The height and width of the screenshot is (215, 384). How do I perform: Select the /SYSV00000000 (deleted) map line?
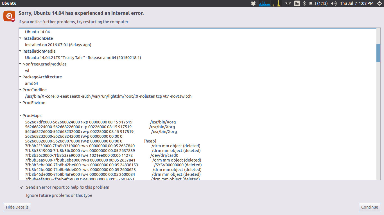pos(113,165)
